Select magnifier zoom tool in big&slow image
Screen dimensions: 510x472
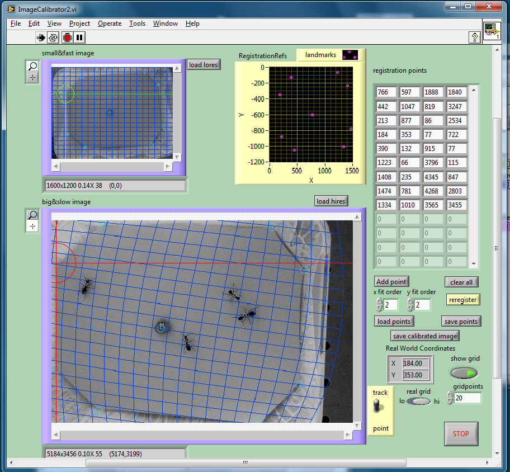tap(33, 214)
